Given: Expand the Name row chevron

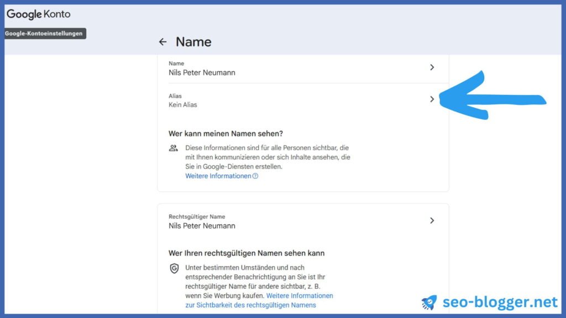Looking at the screenshot, I should coord(432,67).
